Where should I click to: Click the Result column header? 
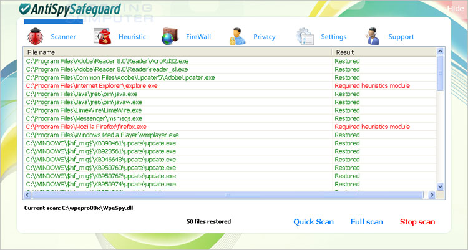[x=384, y=52]
